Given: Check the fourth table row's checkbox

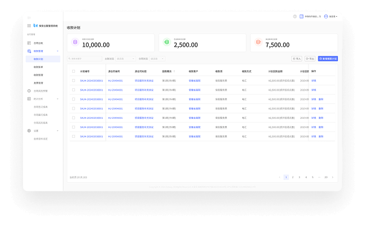Looking at the screenshot, I should click(74, 108).
